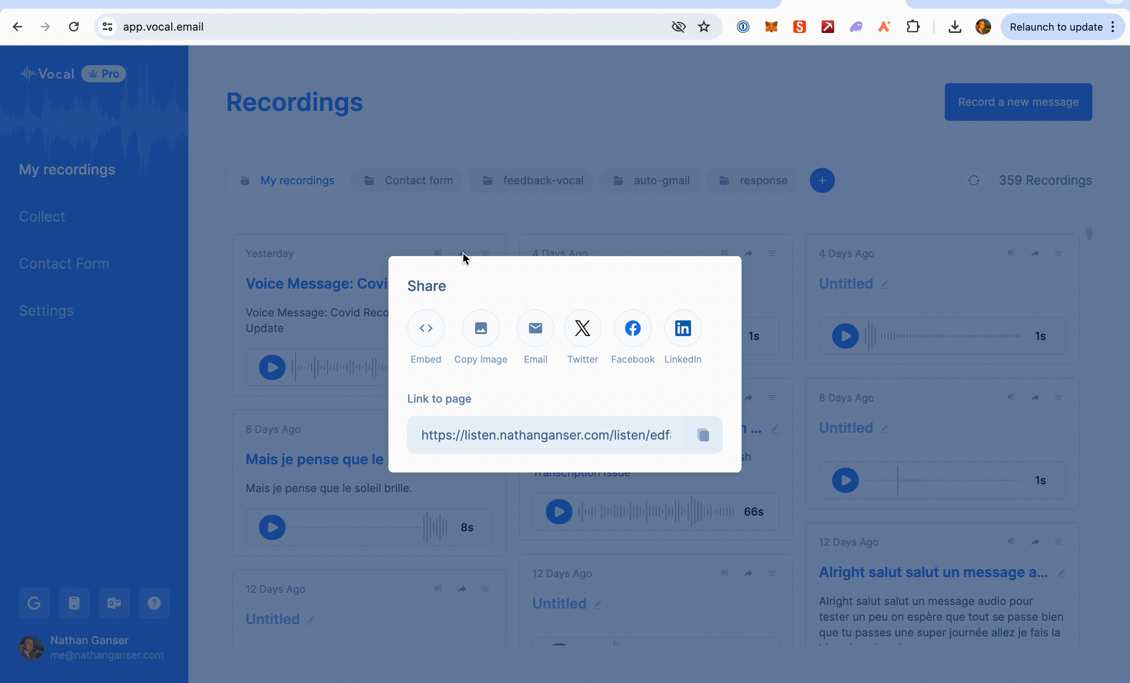Seek in top-right 1s Untitled waveform
Viewport: 1130px width, 683px height.
(943, 336)
